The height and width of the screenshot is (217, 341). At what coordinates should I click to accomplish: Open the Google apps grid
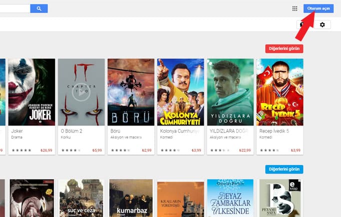pos(294,8)
